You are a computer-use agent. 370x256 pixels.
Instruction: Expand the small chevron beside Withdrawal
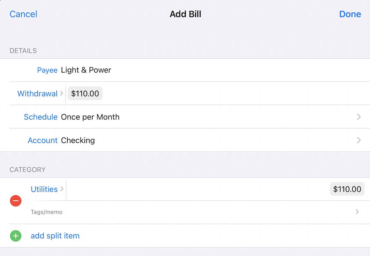(x=62, y=93)
